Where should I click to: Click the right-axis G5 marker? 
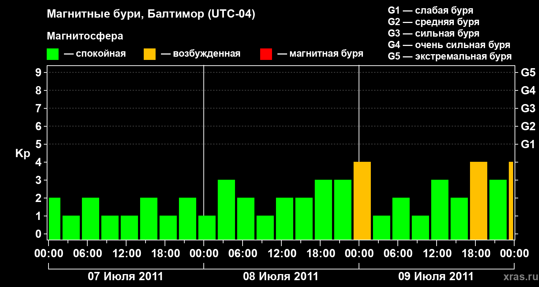click(x=528, y=72)
